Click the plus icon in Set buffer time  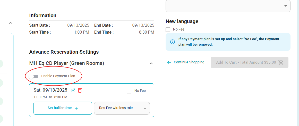pyautogui.click(x=76, y=108)
